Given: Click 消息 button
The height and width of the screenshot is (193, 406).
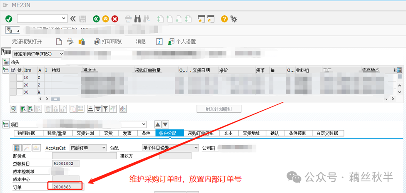Looking at the screenshot, I should tap(141, 42).
